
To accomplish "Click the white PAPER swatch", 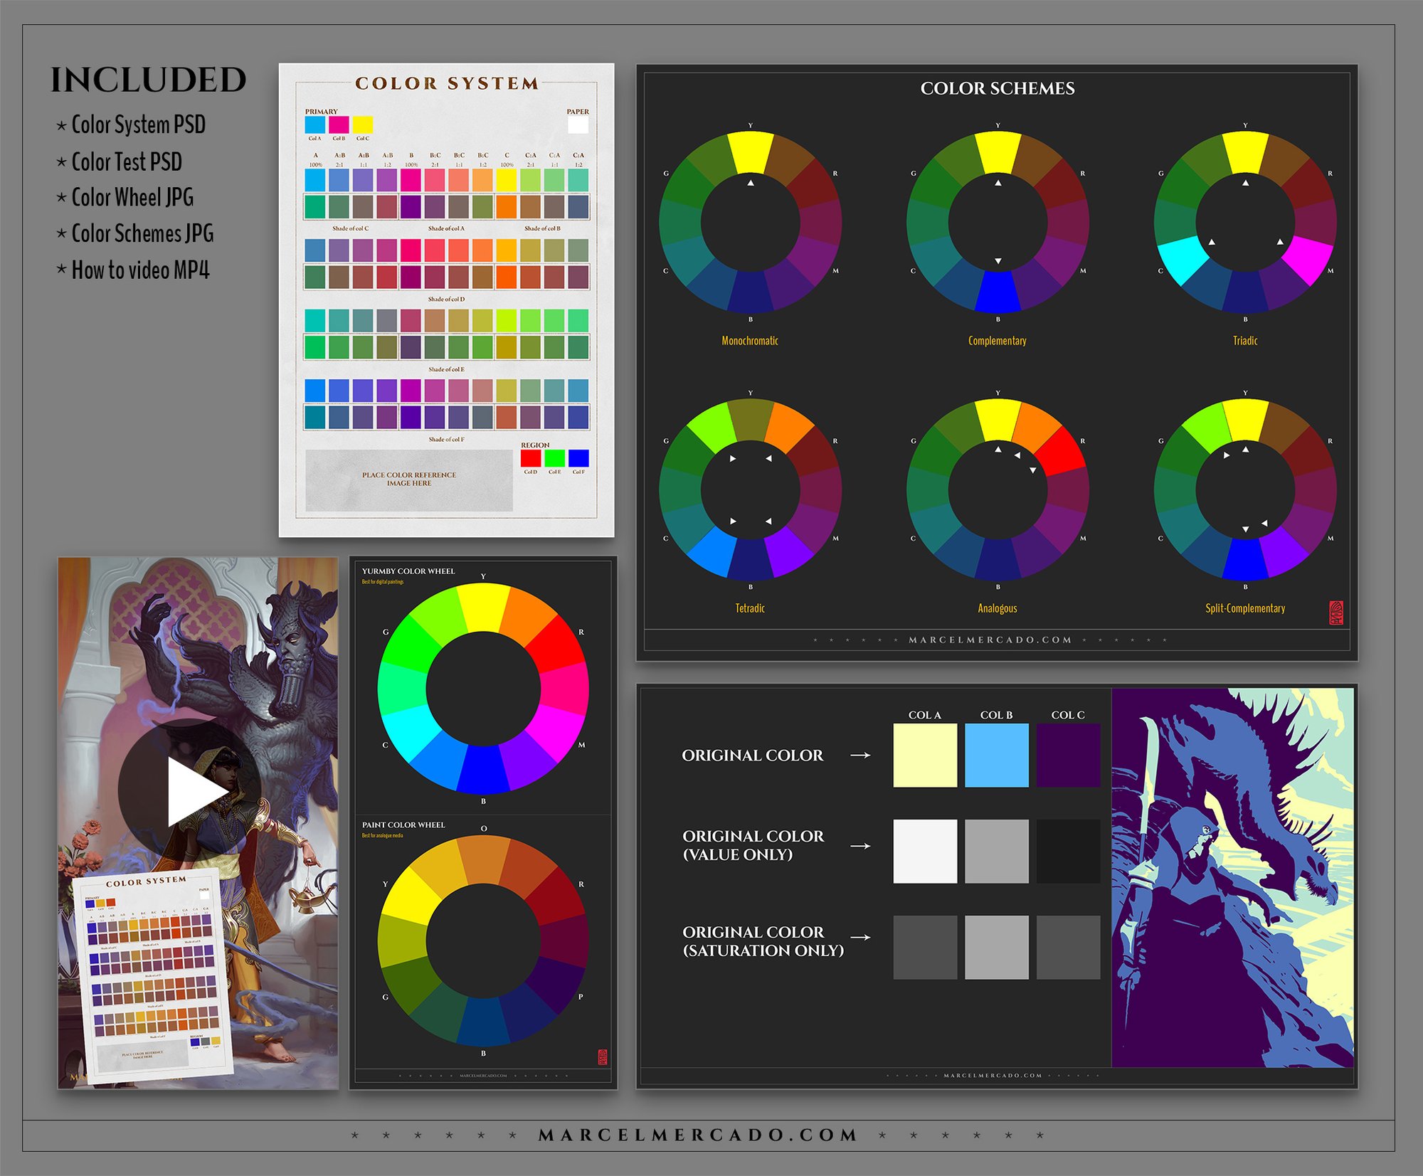I will click(578, 125).
